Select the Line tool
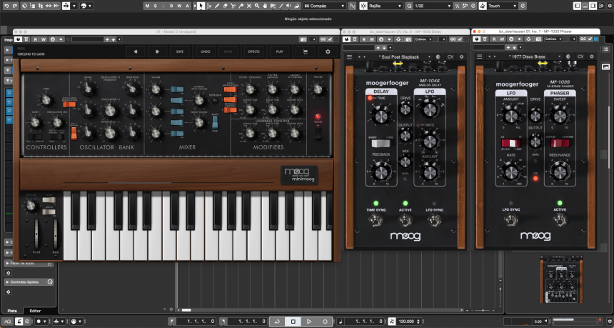This screenshot has height=328, width=614. click(281, 6)
